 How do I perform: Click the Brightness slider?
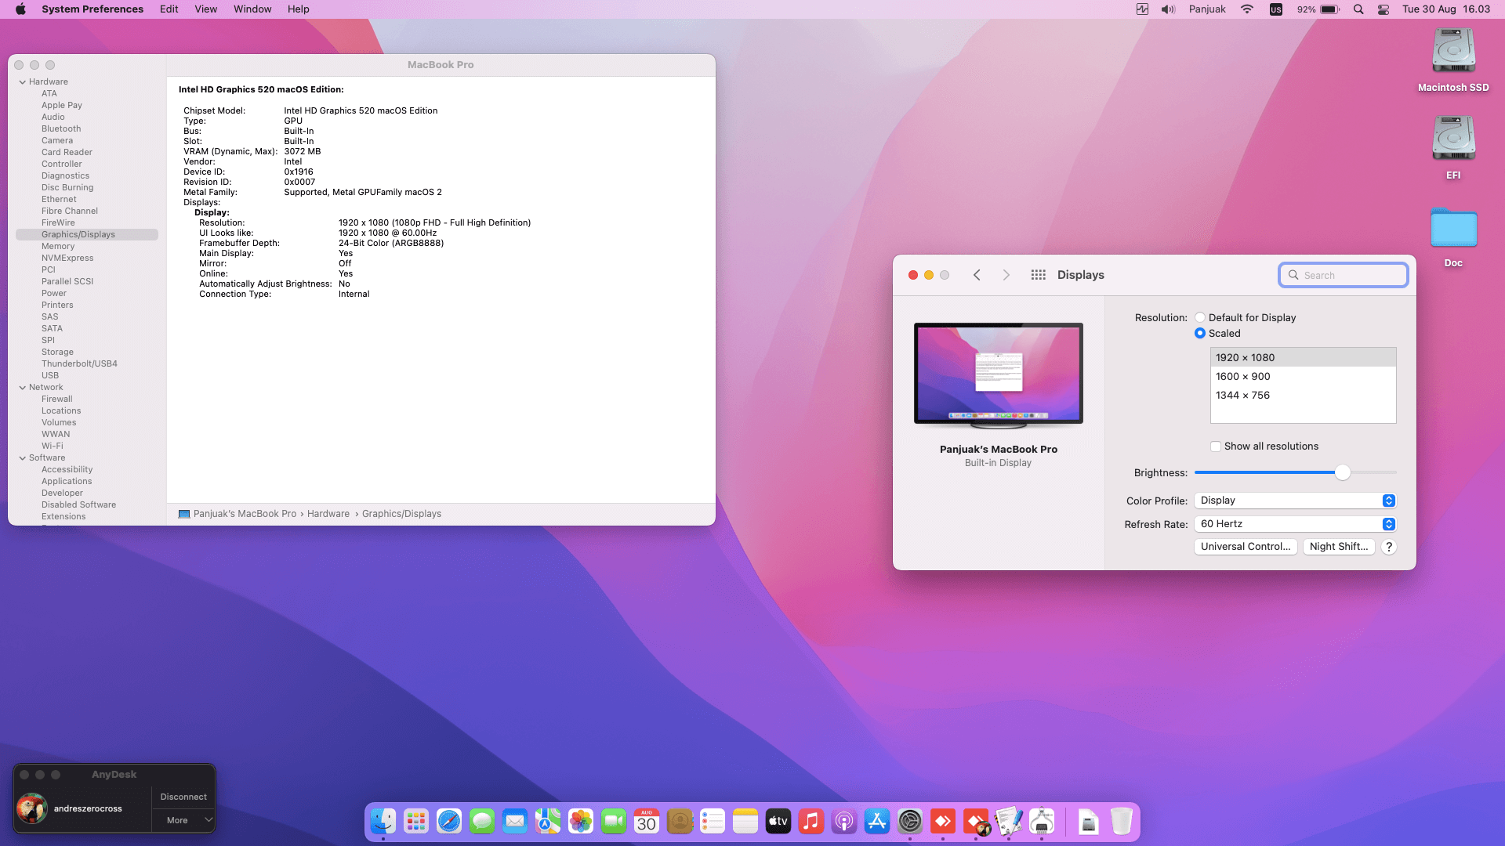pyautogui.click(x=1295, y=472)
